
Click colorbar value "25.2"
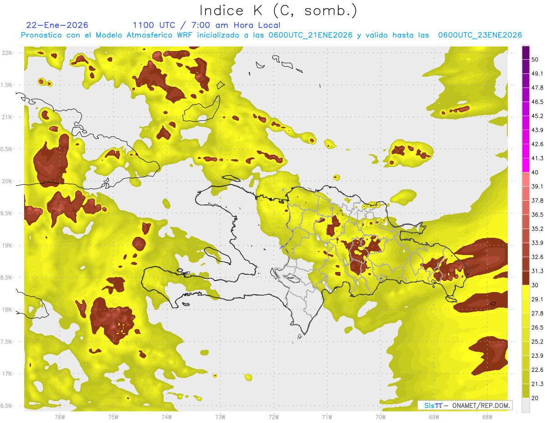click(537, 342)
